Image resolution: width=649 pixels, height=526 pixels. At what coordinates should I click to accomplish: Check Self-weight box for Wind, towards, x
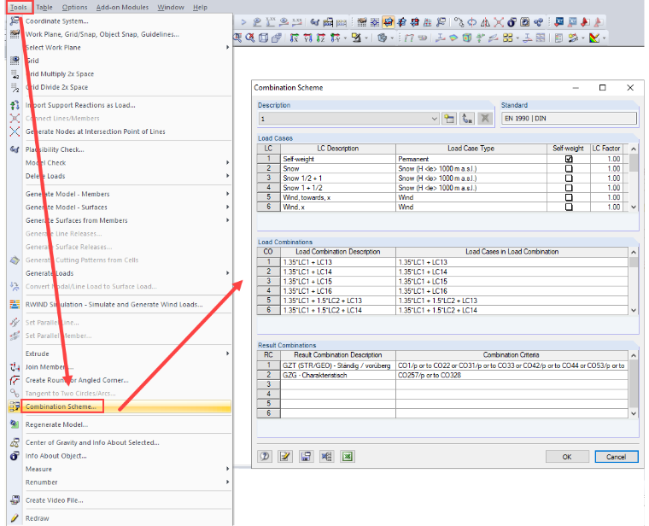(569, 197)
